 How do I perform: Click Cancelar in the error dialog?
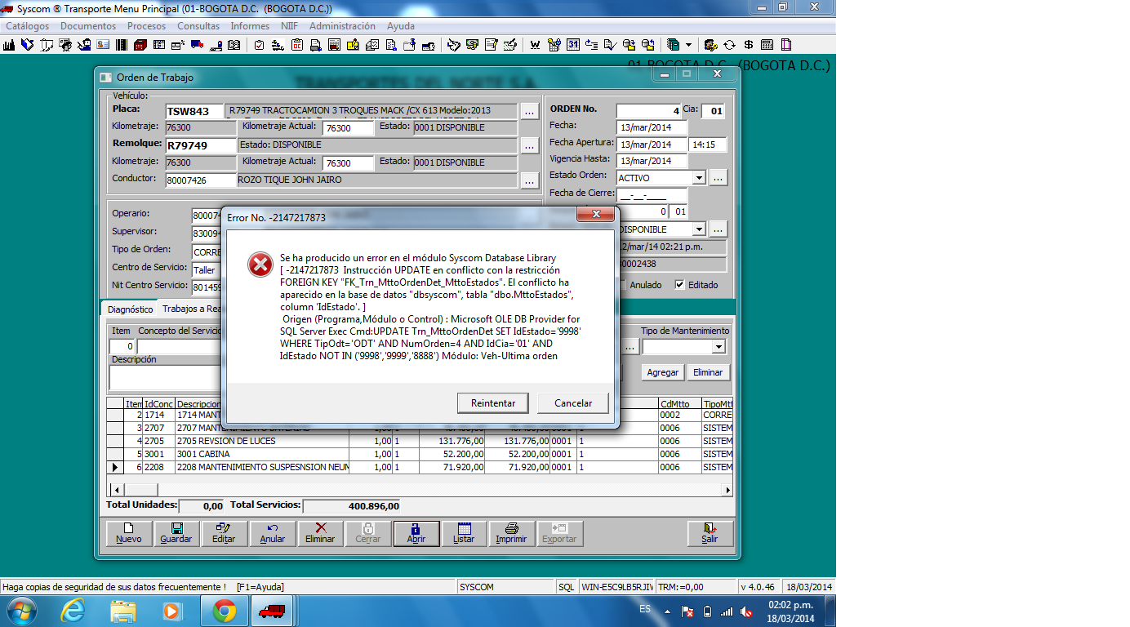point(573,403)
